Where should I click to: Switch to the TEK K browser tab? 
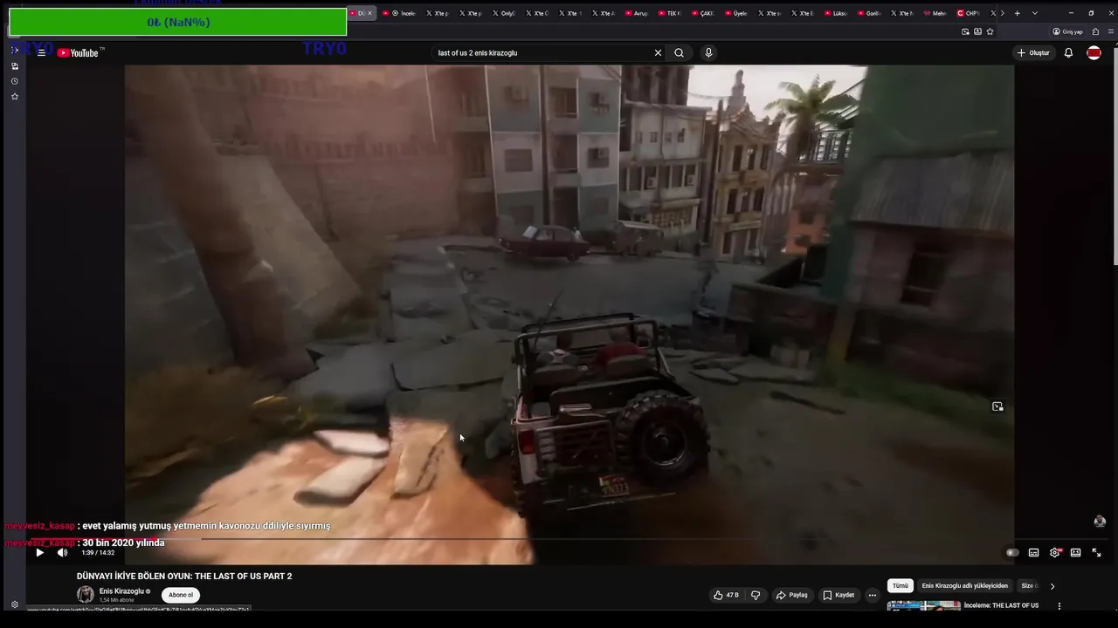(x=670, y=13)
